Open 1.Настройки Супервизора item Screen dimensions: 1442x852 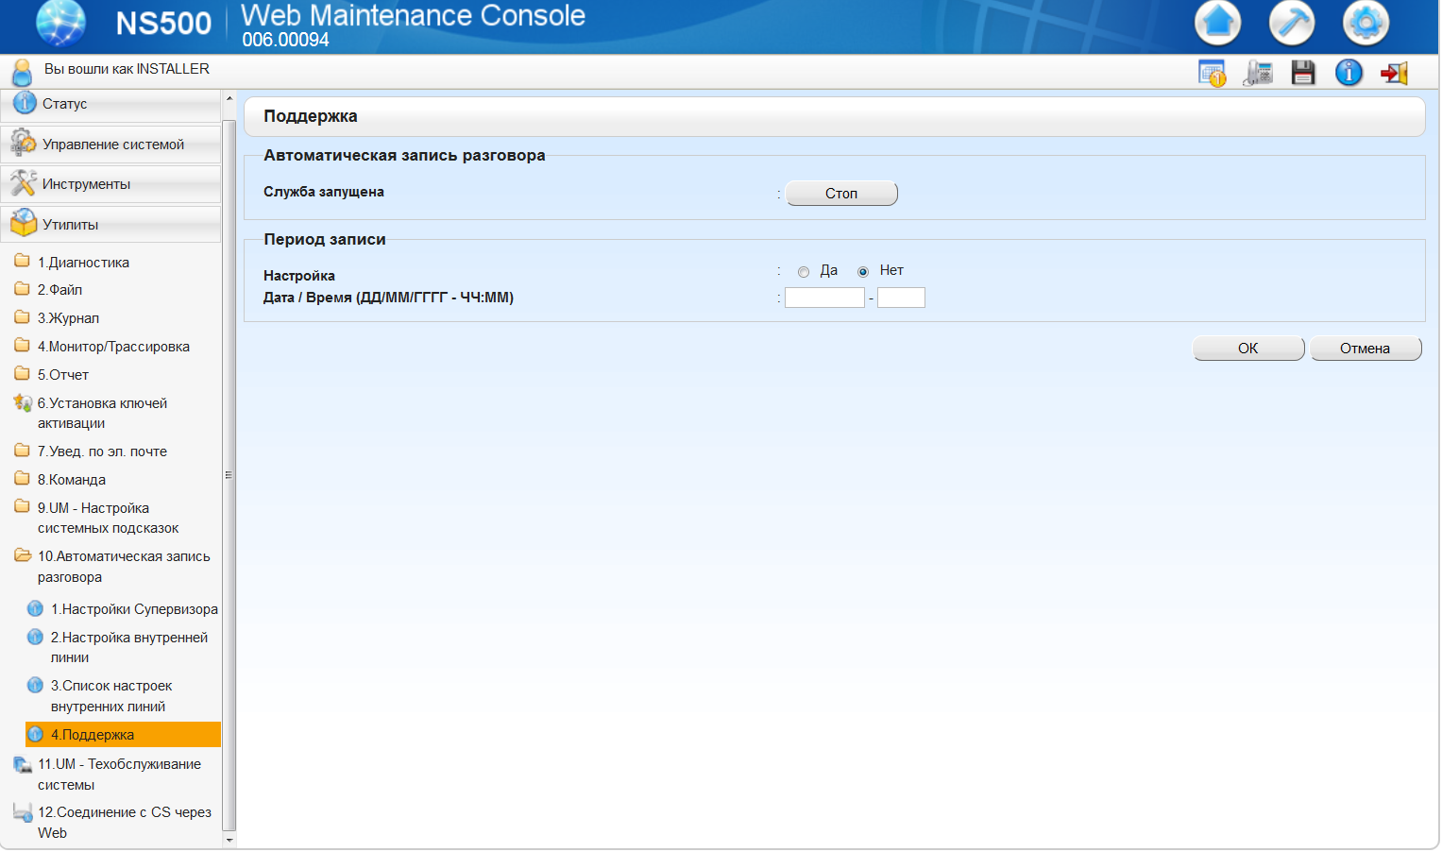[x=134, y=609]
